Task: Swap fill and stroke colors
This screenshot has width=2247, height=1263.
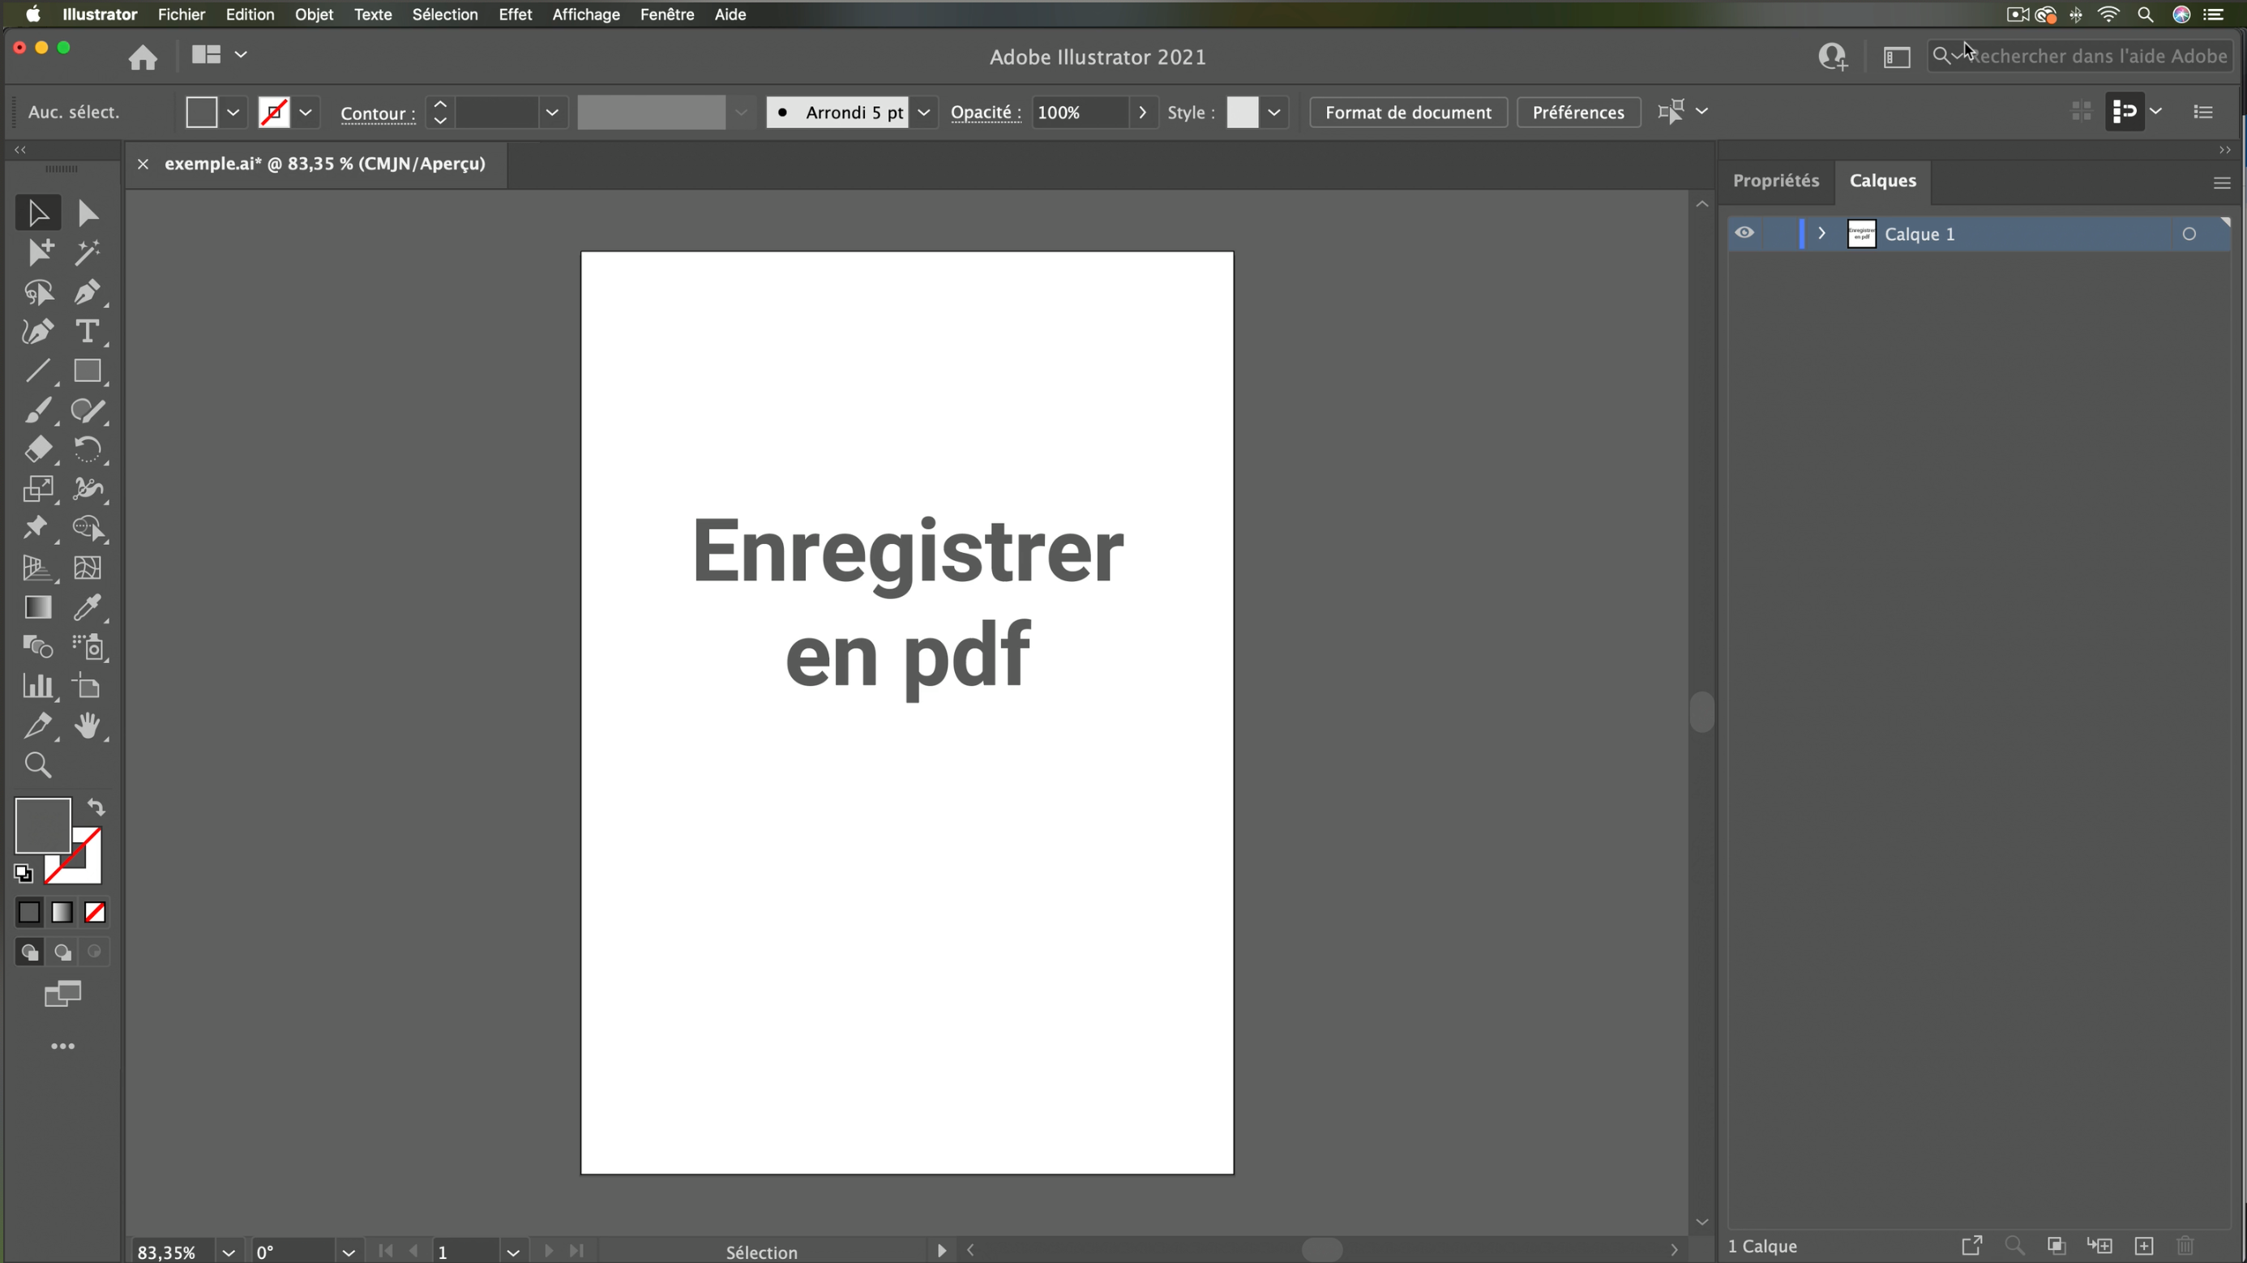Action: coord(96,807)
